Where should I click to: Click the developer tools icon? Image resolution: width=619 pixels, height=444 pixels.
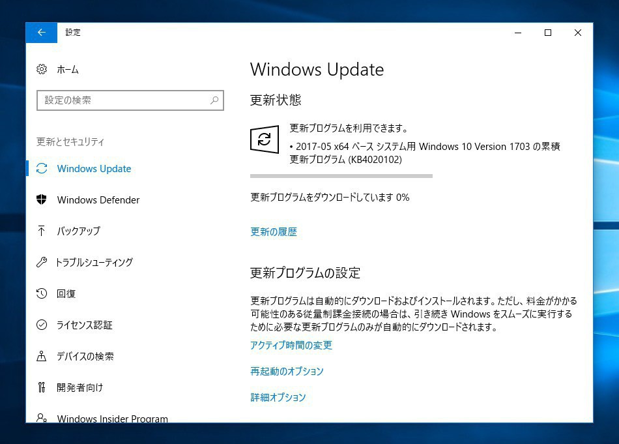[x=42, y=387]
